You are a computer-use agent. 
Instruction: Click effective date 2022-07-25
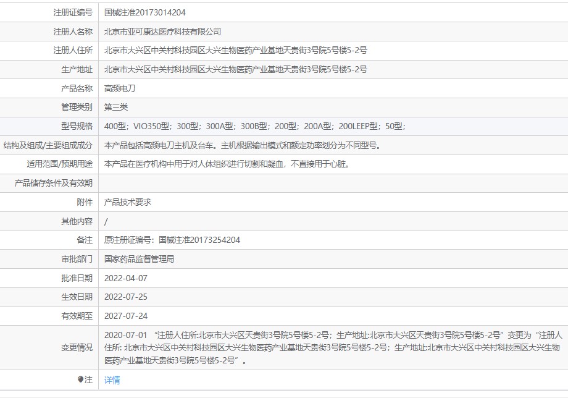point(126,297)
